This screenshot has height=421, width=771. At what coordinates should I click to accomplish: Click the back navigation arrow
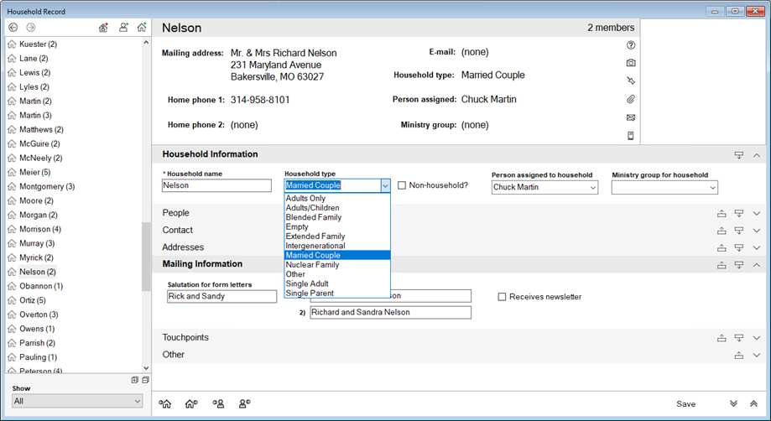tap(13, 28)
